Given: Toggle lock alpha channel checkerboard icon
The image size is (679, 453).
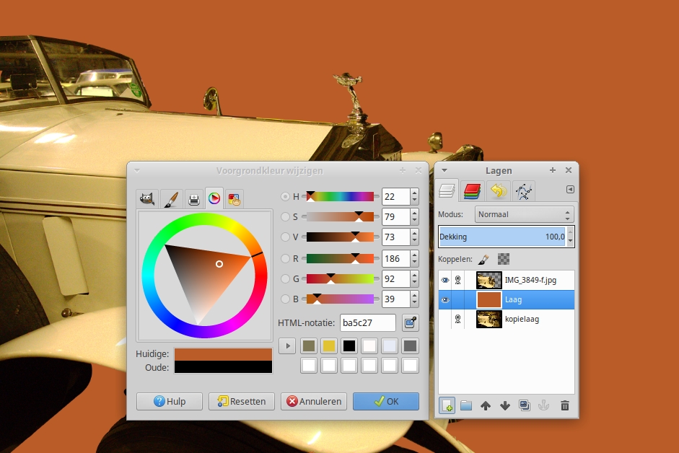Looking at the screenshot, I should pyautogui.click(x=504, y=259).
